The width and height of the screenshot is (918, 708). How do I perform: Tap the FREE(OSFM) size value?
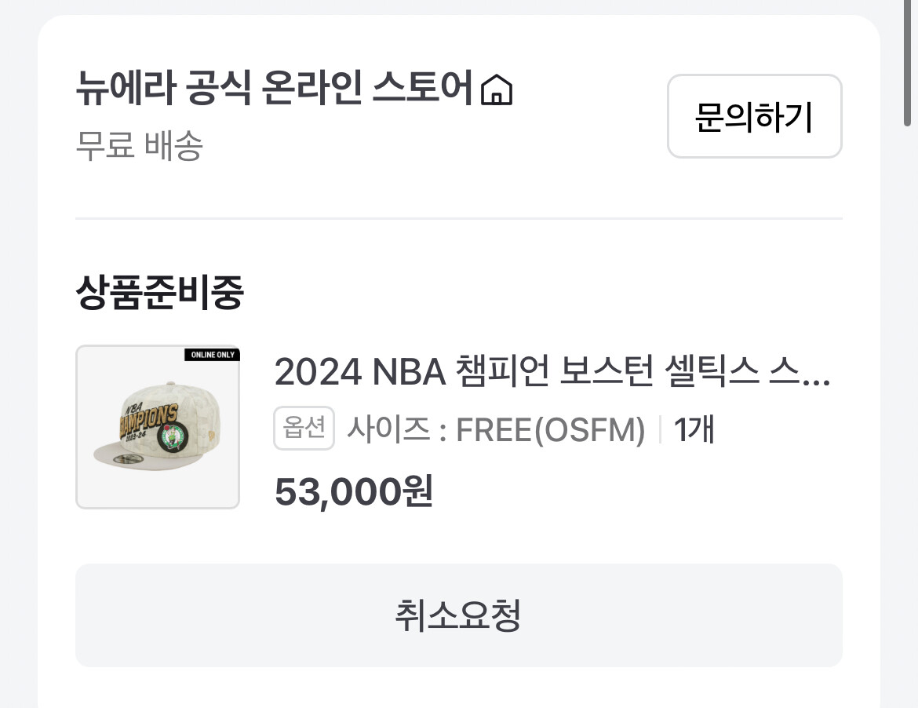[x=551, y=430]
